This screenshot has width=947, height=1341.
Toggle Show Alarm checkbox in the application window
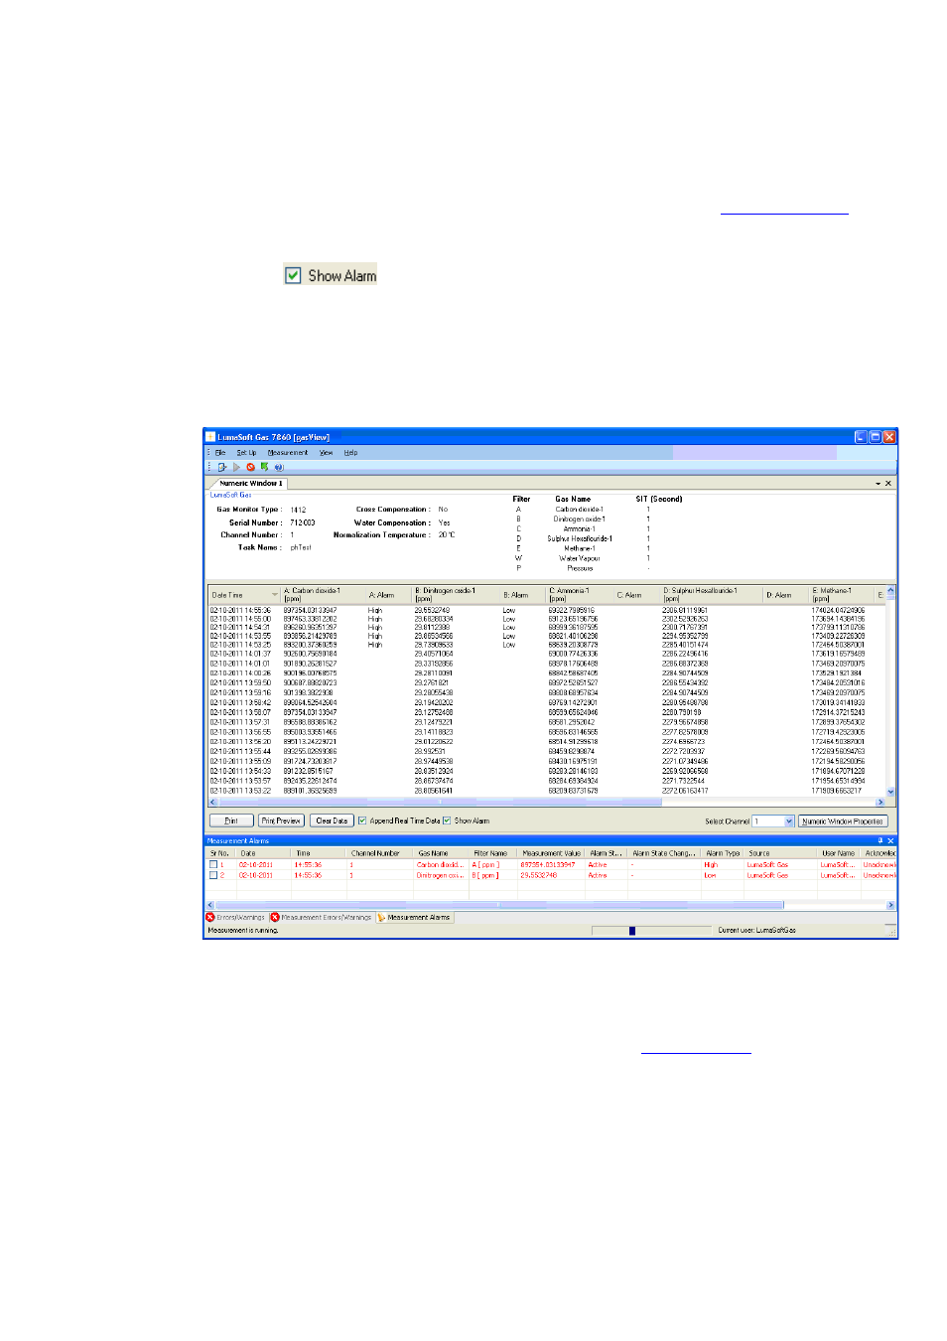point(447,820)
